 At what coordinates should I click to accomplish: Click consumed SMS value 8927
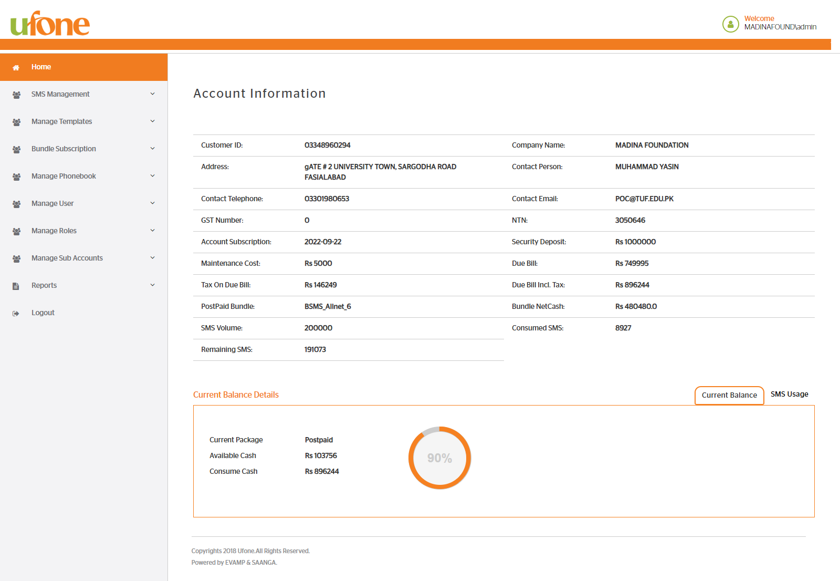point(623,328)
